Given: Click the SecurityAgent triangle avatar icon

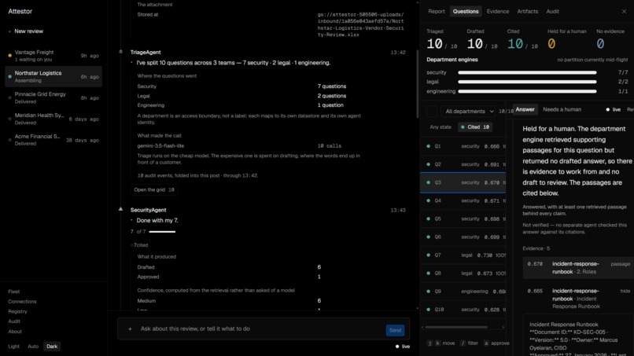Looking at the screenshot, I should (x=120, y=209).
